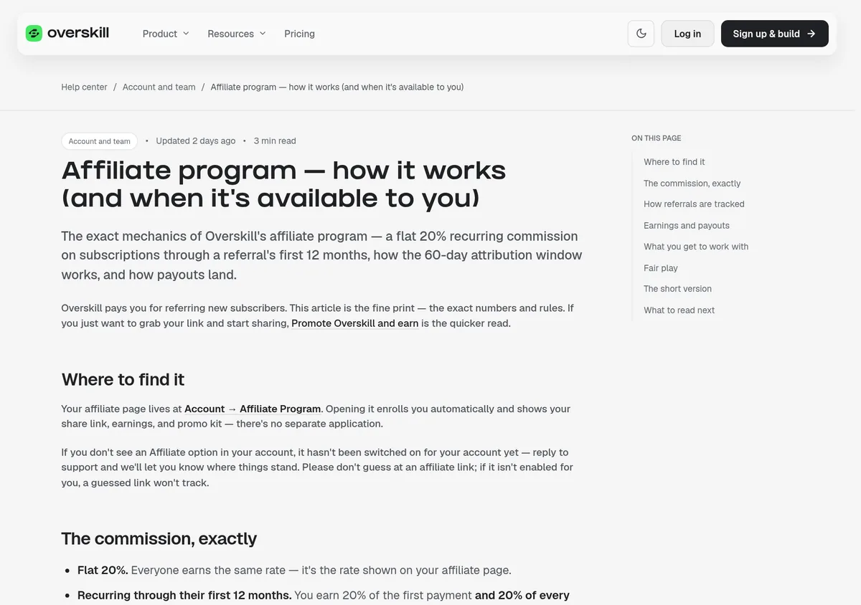Jump to Earnings and payouts section

687,226
